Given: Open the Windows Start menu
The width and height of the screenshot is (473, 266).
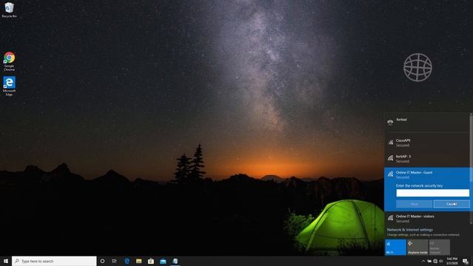Looking at the screenshot, I should 6,261.
